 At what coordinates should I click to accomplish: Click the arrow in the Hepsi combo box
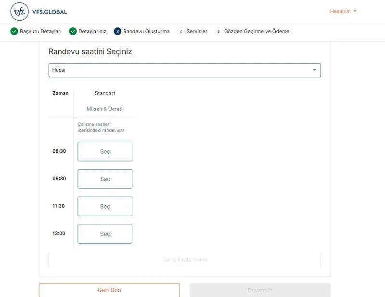coord(314,70)
